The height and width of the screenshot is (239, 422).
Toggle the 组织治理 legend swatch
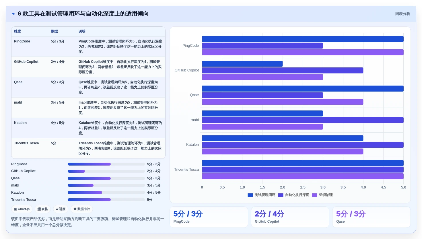[314, 195]
